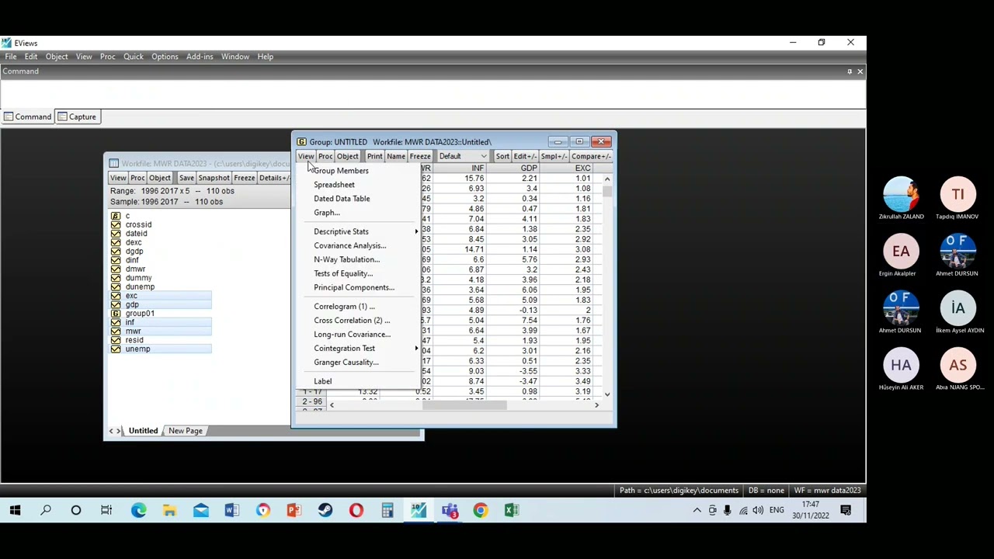The width and height of the screenshot is (994, 559).
Task: Open Principal Components... menu entry
Action: (x=354, y=287)
